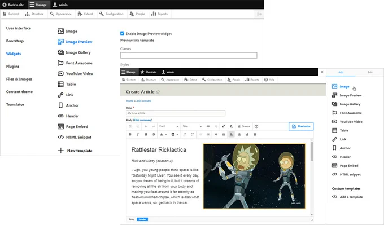Open Anchor widget settings
The height and width of the screenshot is (225, 384).
click(68, 105)
